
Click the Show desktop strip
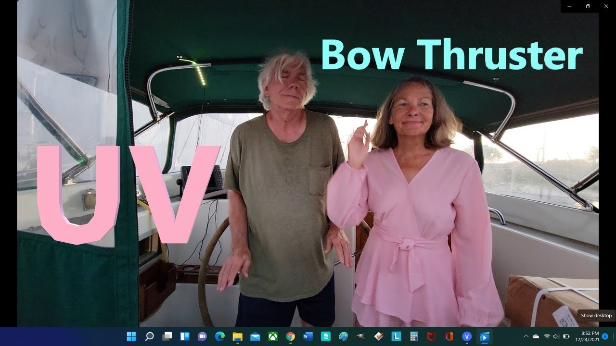tap(614, 336)
